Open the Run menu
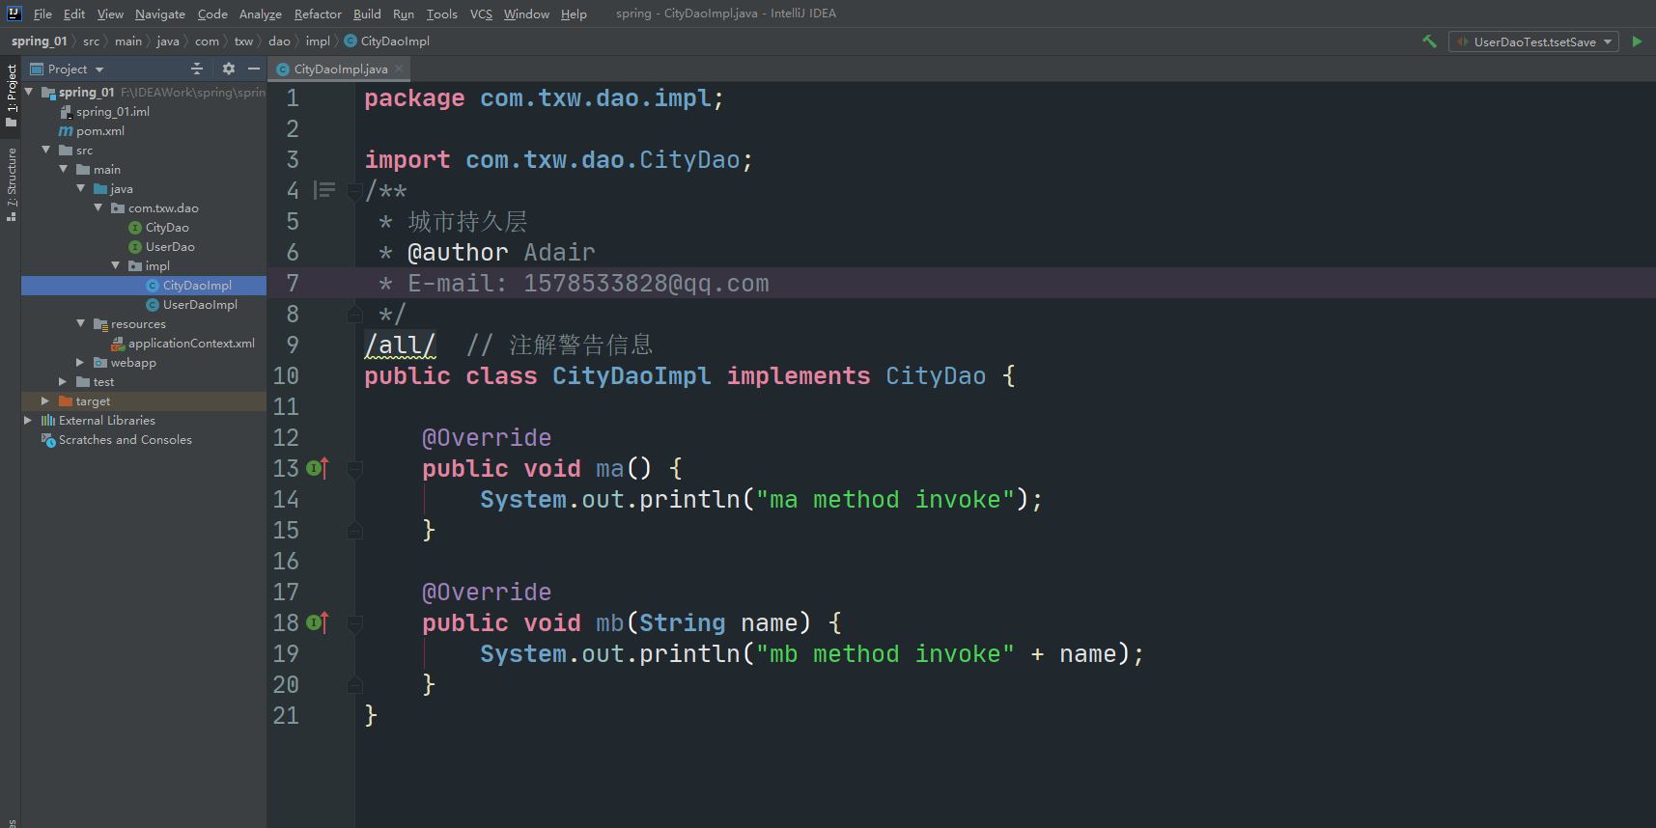Image resolution: width=1656 pixels, height=828 pixels. (x=404, y=14)
